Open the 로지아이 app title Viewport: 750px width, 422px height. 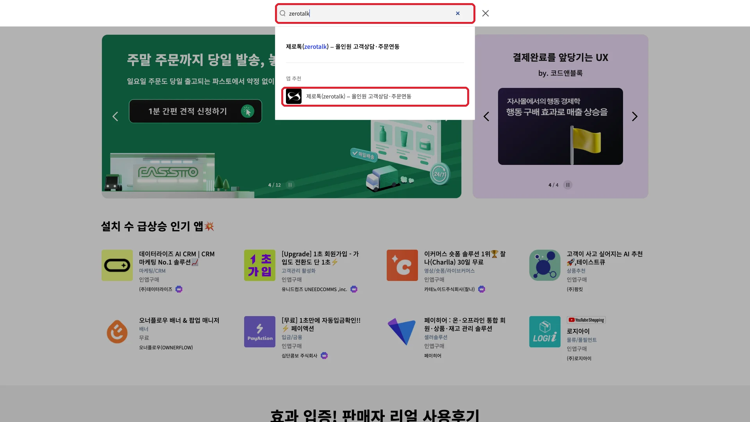(x=578, y=331)
